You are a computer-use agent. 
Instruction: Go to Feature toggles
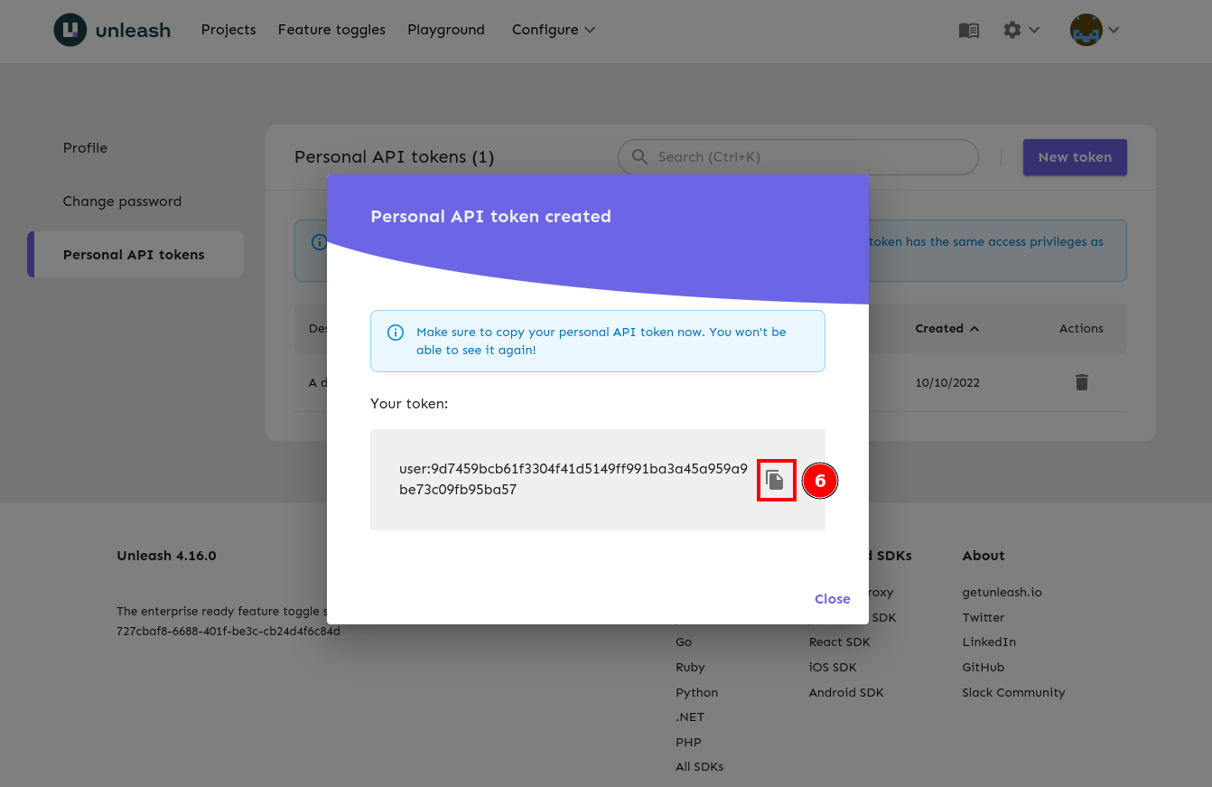tap(331, 30)
